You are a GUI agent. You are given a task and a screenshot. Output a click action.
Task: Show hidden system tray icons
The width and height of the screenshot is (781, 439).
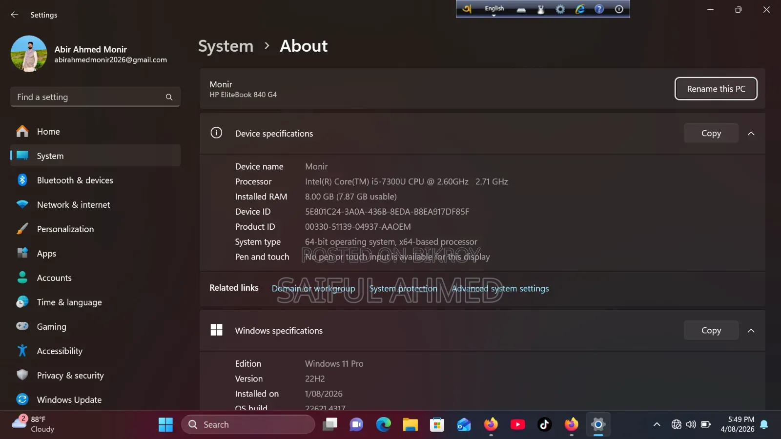coord(657,424)
